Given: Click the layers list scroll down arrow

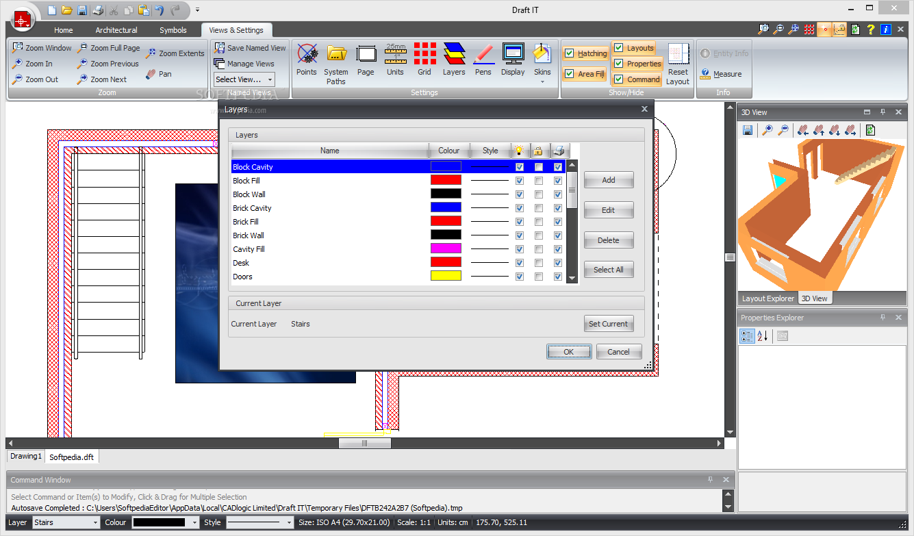Looking at the screenshot, I should 572,278.
